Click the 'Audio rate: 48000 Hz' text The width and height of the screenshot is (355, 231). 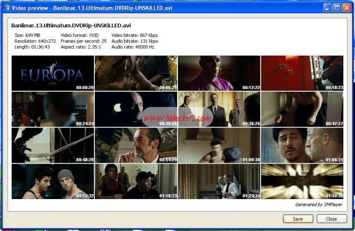[133, 47]
